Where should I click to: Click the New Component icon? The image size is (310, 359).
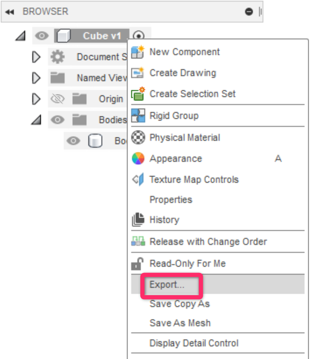[138, 52]
